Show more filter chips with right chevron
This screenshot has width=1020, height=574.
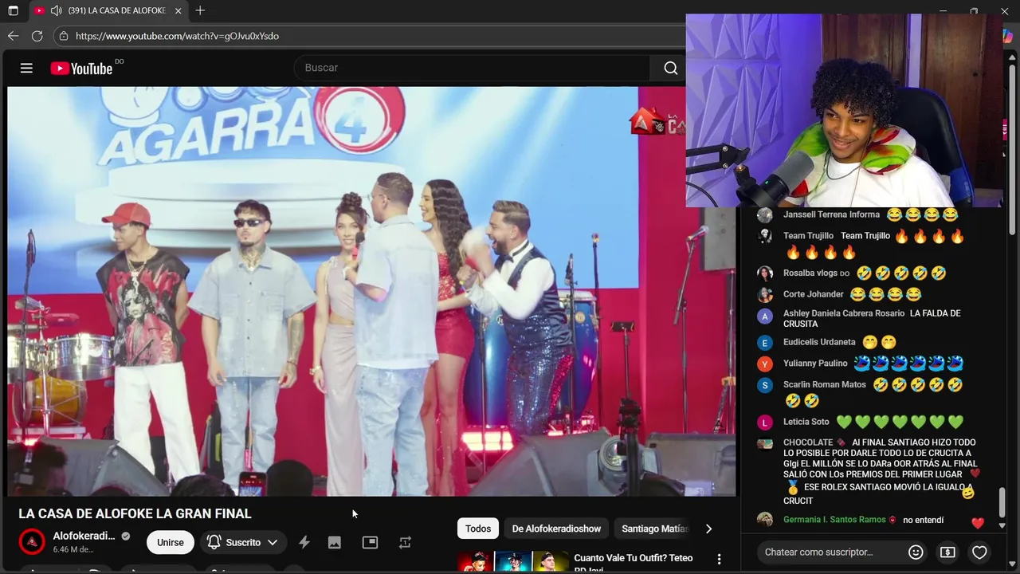tap(708, 529)
